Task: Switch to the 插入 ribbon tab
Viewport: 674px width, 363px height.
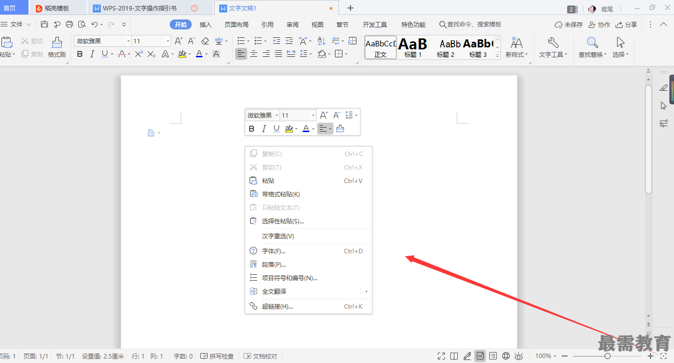Action: (x=206, y=24)
